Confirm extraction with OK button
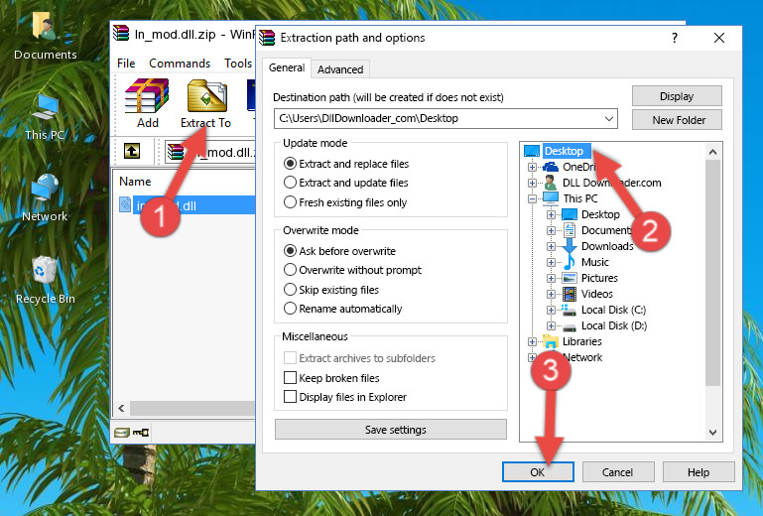This screenshot has width=763, height=516. 538,472
